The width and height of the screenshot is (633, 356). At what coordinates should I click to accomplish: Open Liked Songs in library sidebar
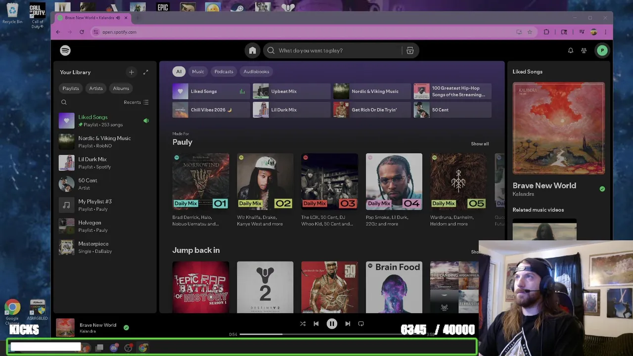click(104, 121)
